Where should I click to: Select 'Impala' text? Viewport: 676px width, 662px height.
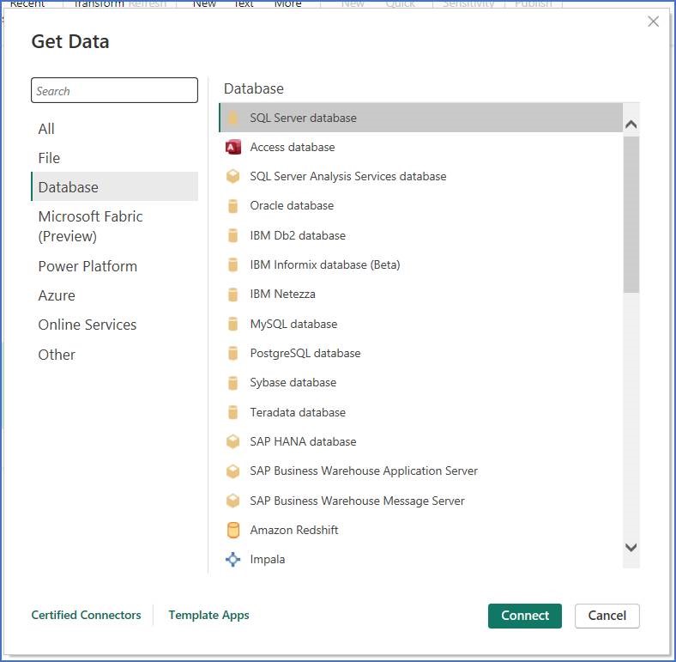point(268,560)
